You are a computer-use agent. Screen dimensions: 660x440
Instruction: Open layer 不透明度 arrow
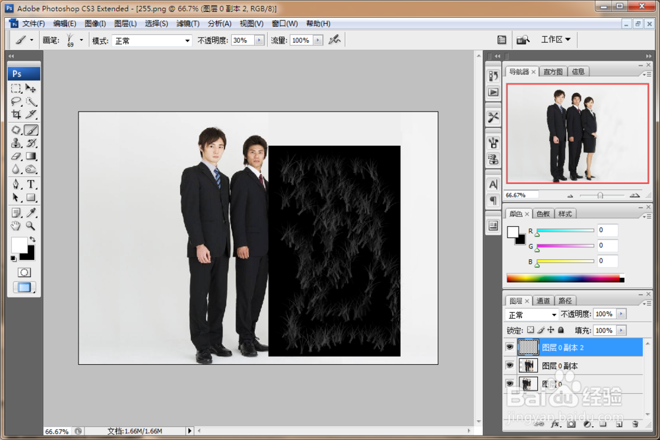pos(621,314)
